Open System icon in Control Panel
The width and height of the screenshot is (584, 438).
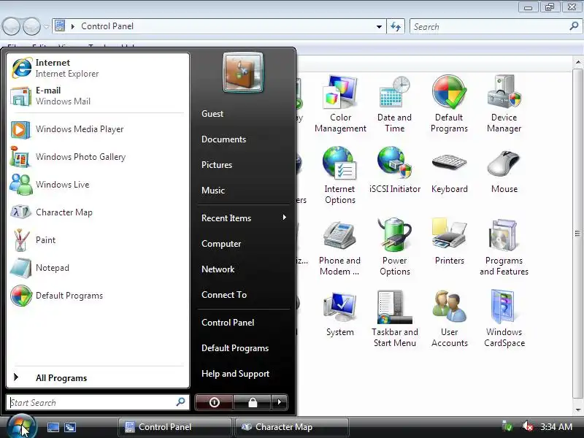click(x=339, y=313)
